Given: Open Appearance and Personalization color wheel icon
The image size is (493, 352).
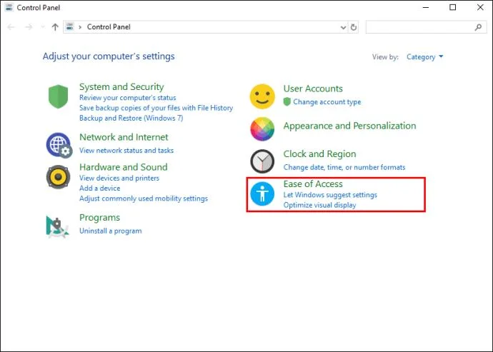Looking at the screenshot, I should point(262,129).
